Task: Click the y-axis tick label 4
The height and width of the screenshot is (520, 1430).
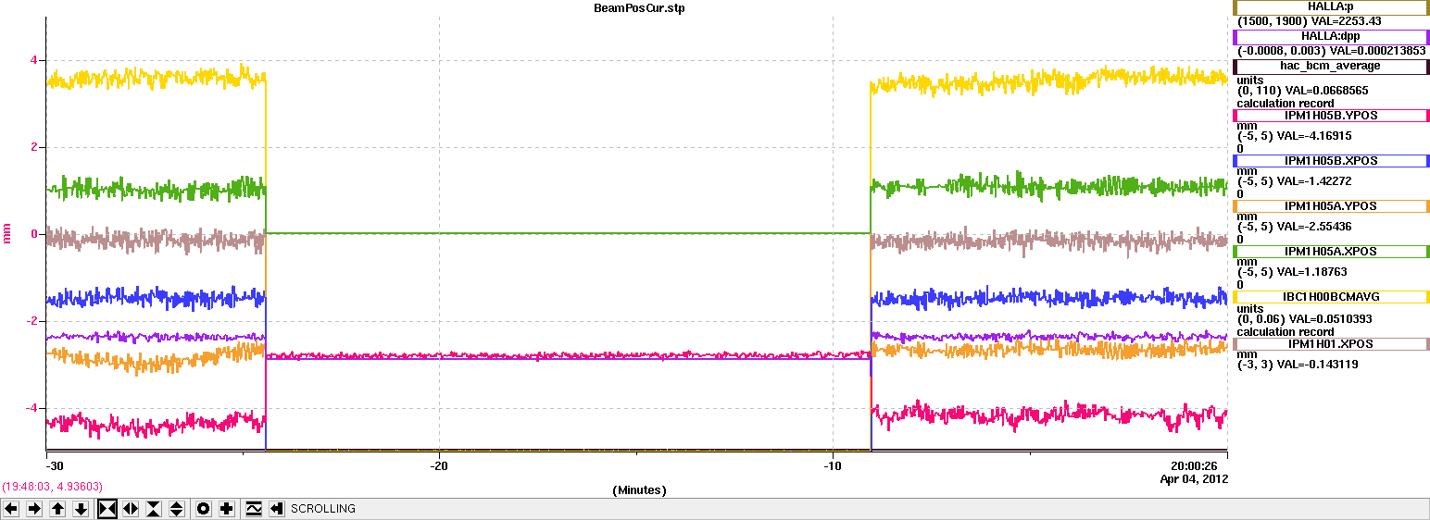Action: tap(33, 60)
